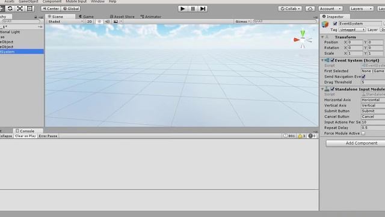The height and width of the screenshot is (217, 385).
Task: Click the Event System script component icon
Action: coord(327,60)
